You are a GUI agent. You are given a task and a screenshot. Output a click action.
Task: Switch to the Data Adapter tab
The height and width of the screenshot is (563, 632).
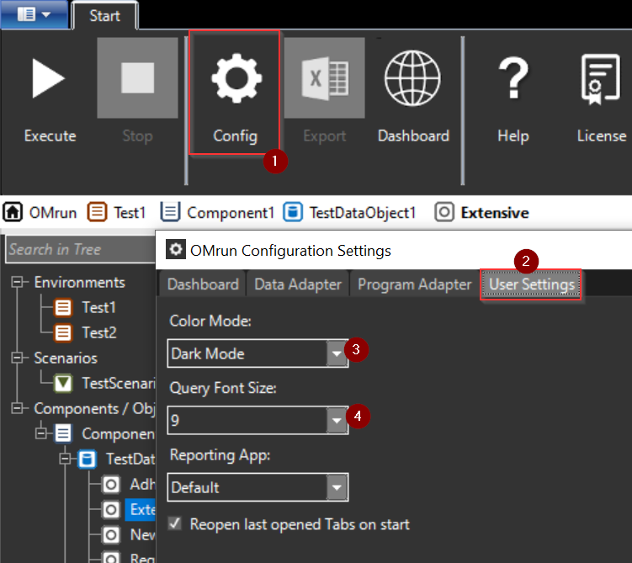298,284
